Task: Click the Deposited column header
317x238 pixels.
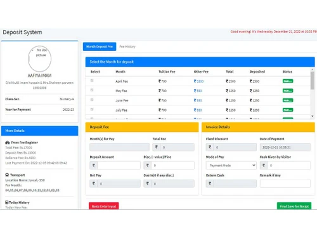Action: (x=257, y=72)
